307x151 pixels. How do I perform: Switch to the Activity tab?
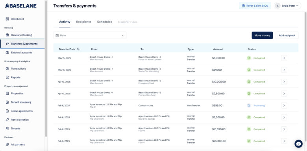(65, 22)
